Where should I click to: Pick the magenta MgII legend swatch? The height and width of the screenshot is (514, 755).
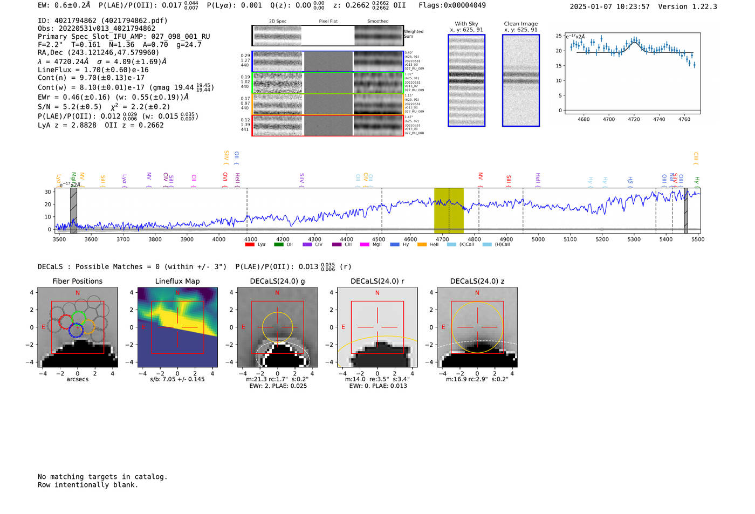point(365,244)
